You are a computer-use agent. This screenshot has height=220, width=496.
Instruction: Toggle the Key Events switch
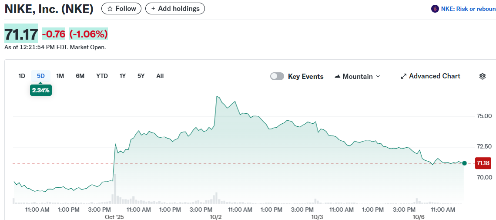[277, 76]
